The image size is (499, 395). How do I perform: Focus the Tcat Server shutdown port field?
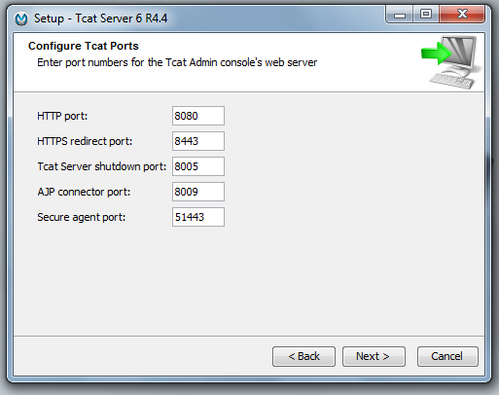[x=198, y=166]
